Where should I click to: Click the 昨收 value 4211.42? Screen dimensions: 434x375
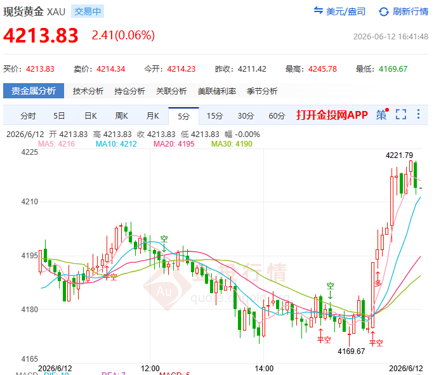[252, 69]
